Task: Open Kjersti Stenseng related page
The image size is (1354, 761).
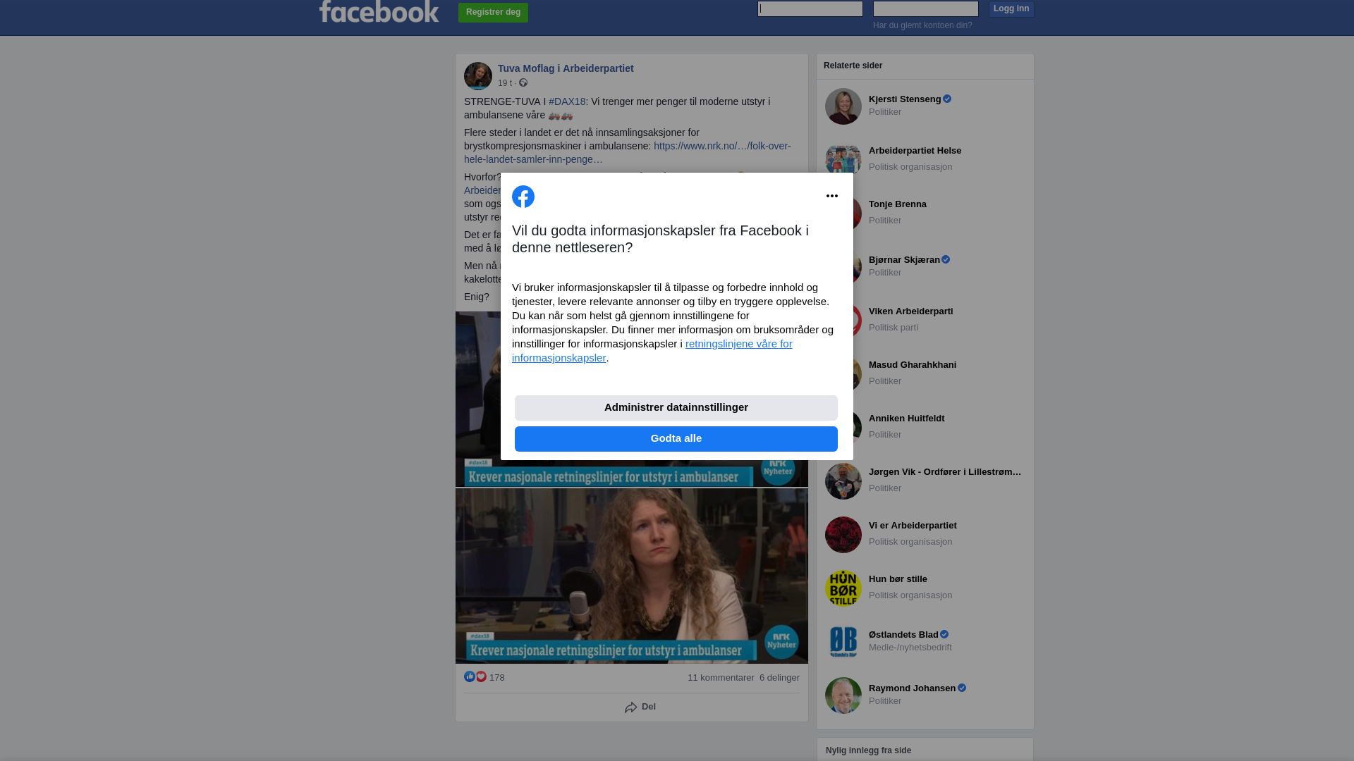Action: [x=905, y=99]
